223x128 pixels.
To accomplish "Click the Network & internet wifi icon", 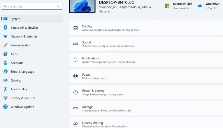I will click(x=6, y=36).
